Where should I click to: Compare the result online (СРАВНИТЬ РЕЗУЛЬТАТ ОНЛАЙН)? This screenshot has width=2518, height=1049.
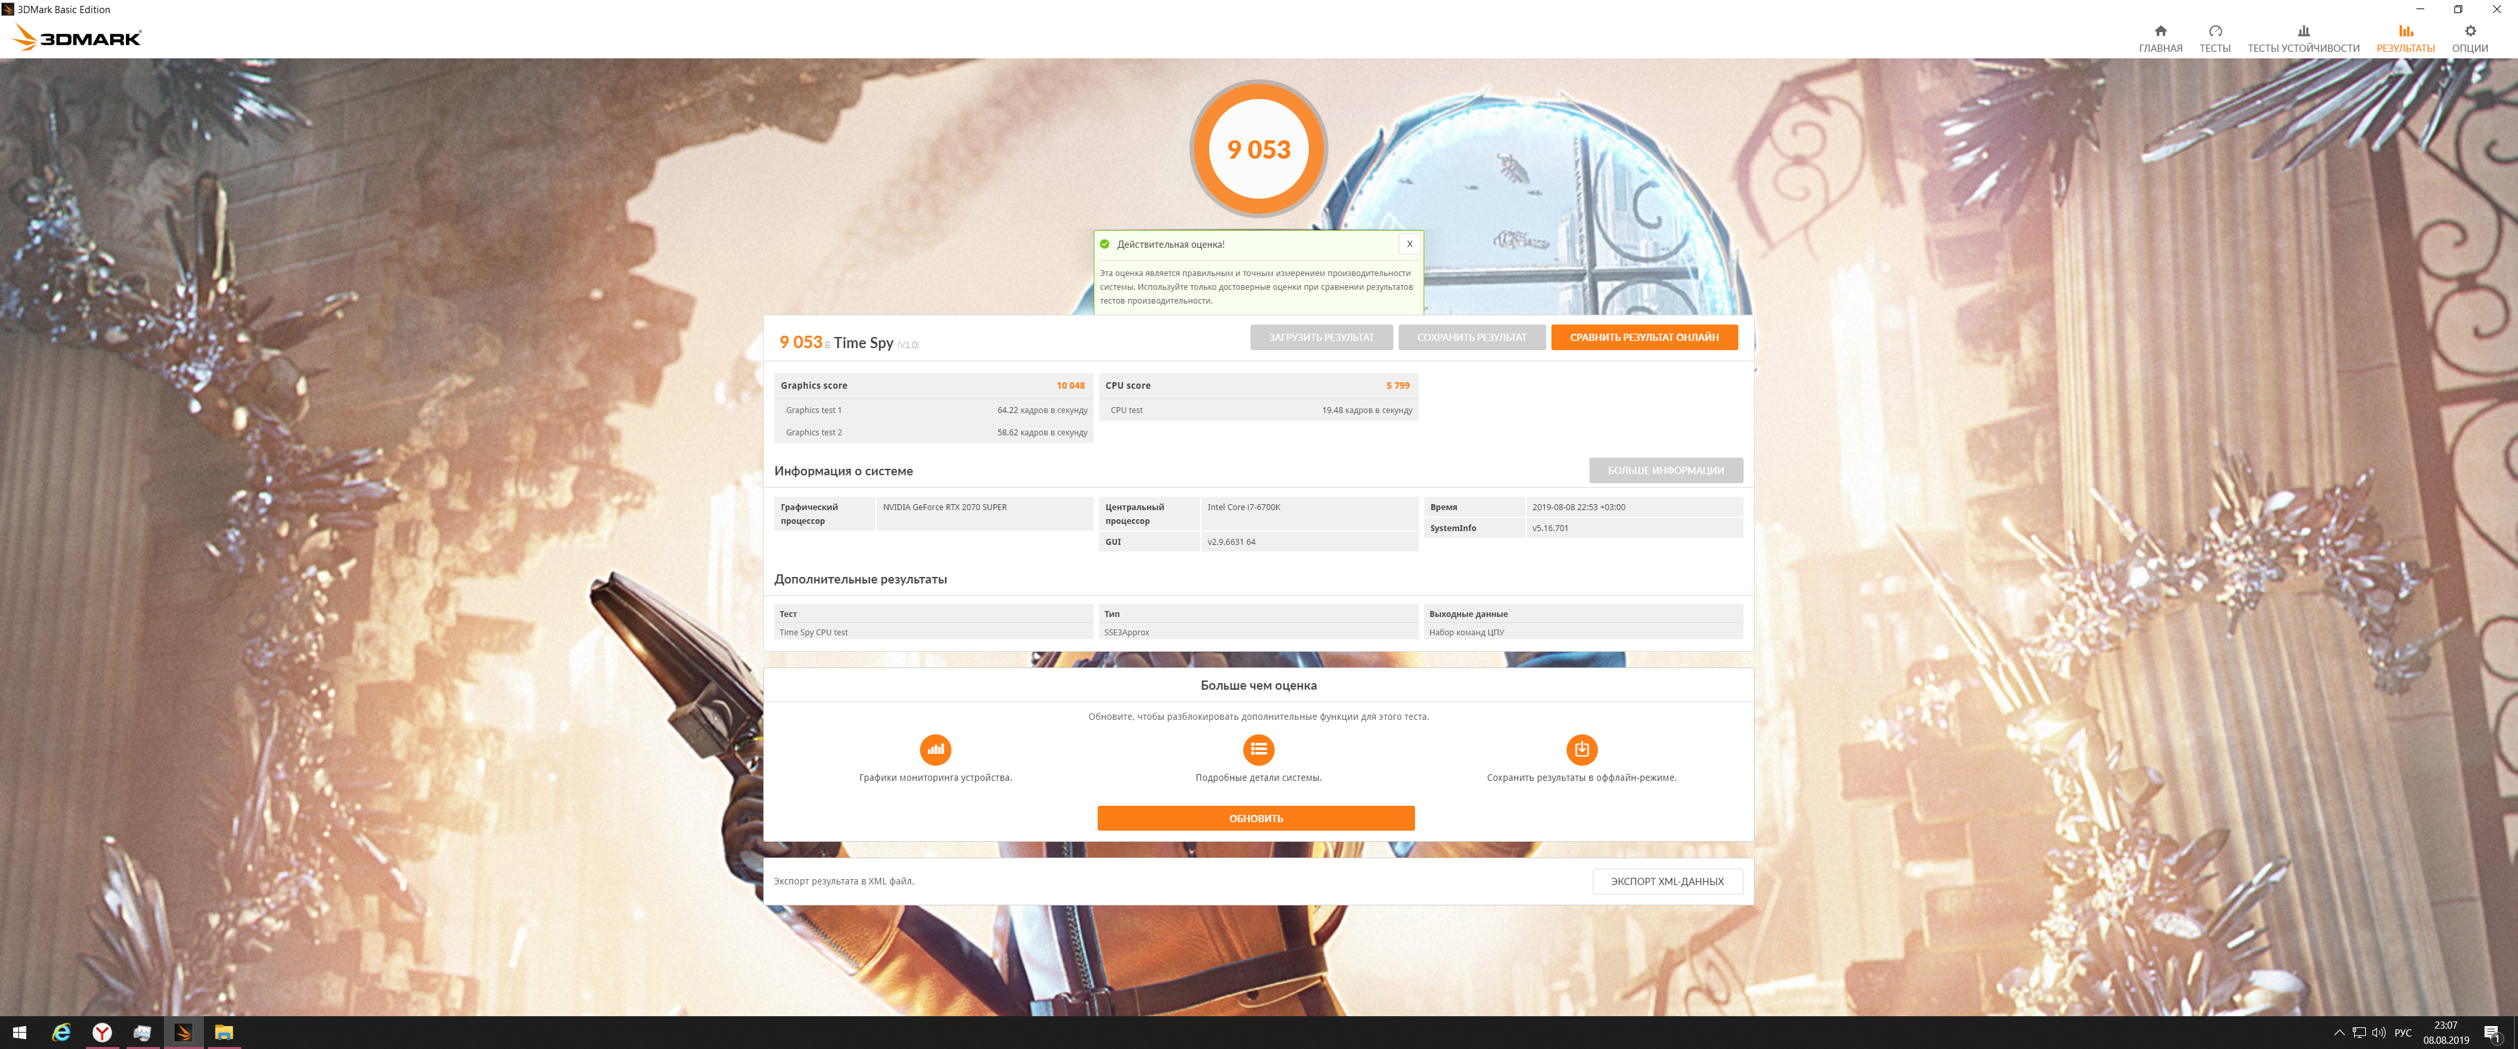pos(1643,337)
